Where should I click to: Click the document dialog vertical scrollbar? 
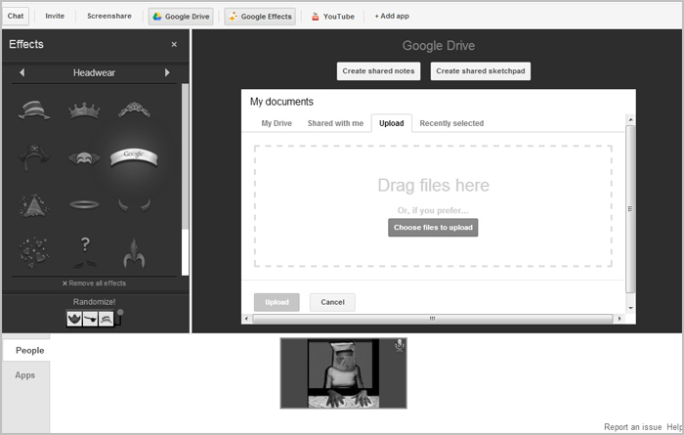(x=630, y=208)
